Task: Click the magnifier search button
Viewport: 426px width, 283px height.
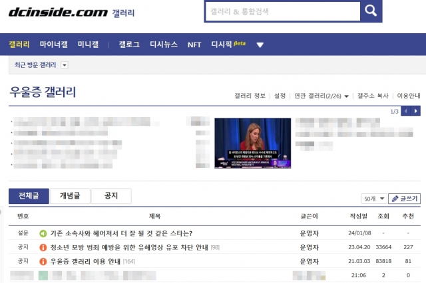Action: click(371, 11)
